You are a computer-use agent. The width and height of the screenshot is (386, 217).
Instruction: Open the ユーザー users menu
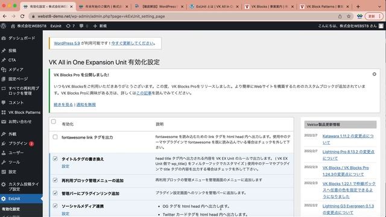16,153
